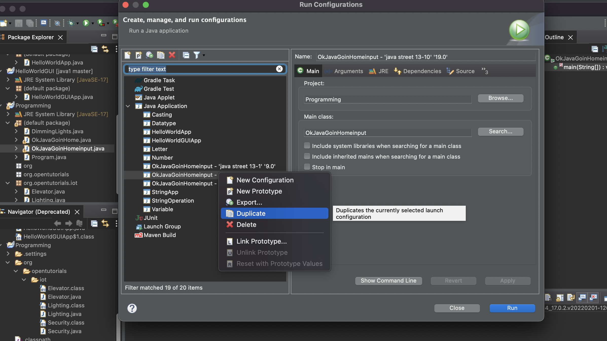The height and width of the screenshot is (341, 607).
Task: Click the Export launch configuration toolbar icon
Action: coord(150,55)
